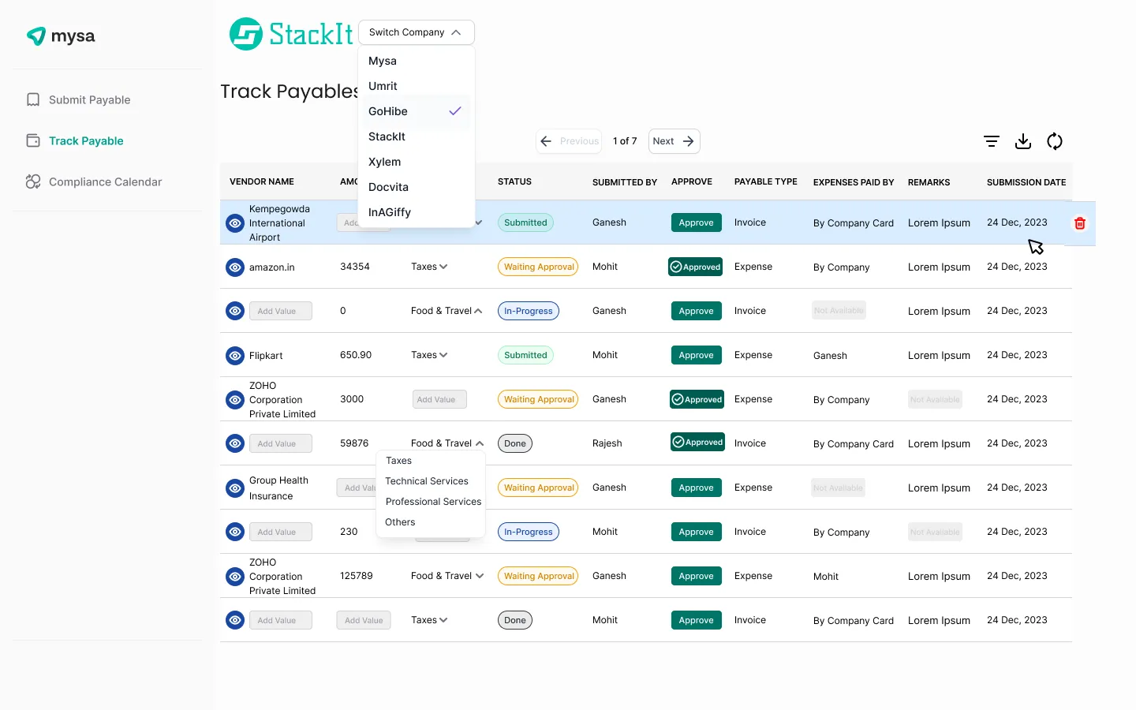Toggle eye icon in the 59876 row
This screenshot has height=710, width=1136.
click(235, 443)
